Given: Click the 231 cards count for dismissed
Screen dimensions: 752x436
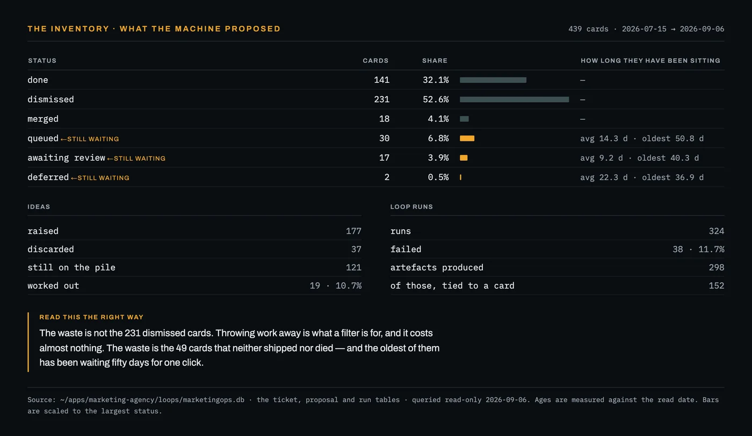Looking at the screenshot, I should [381, 99].
